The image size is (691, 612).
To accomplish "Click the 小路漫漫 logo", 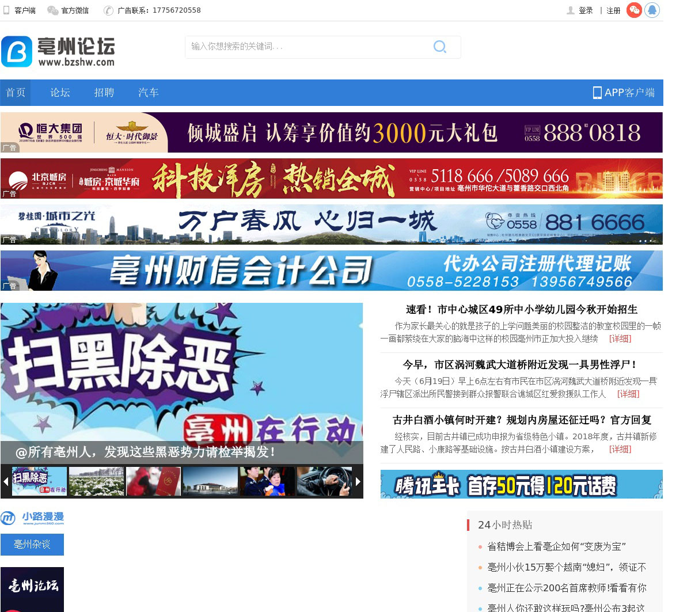I will point(32,518).
